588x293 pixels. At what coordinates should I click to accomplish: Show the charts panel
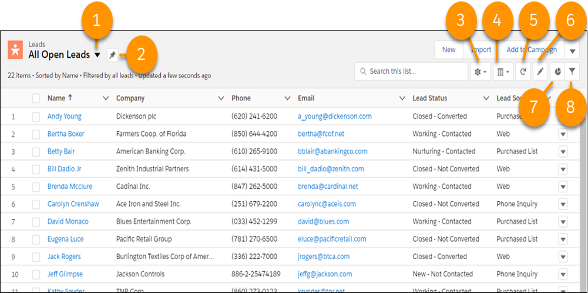(558, 72)
